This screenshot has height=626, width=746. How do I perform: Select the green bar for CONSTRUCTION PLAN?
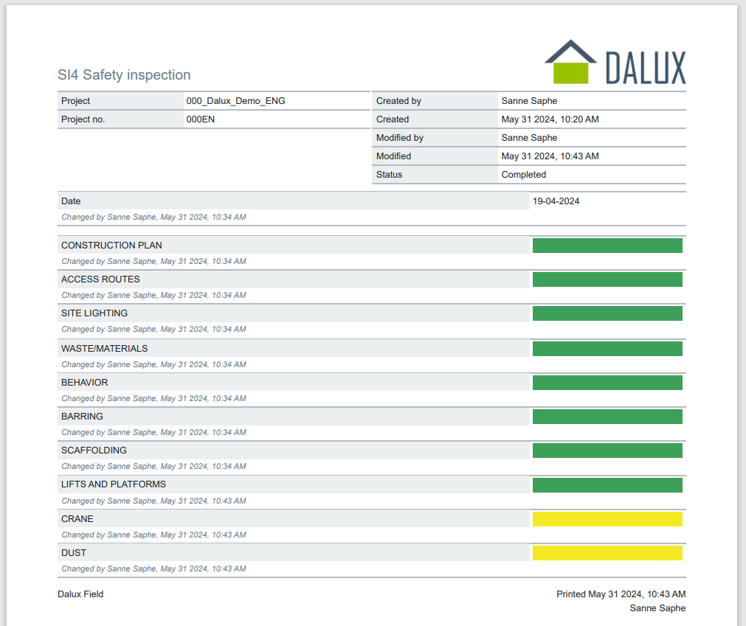click(607, 246)
